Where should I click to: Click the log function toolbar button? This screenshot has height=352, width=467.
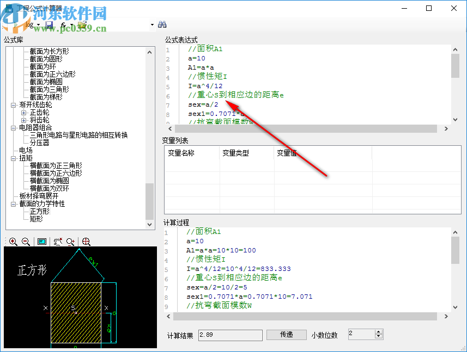(x=29, y=24)
